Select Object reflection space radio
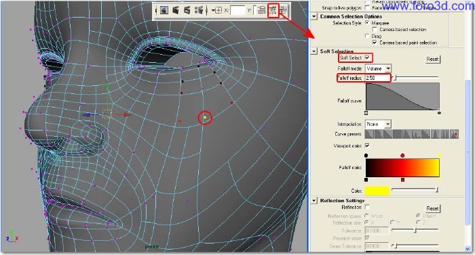This screenshot has width=475, height=255. pyautogui.click(x=419, y=216)
